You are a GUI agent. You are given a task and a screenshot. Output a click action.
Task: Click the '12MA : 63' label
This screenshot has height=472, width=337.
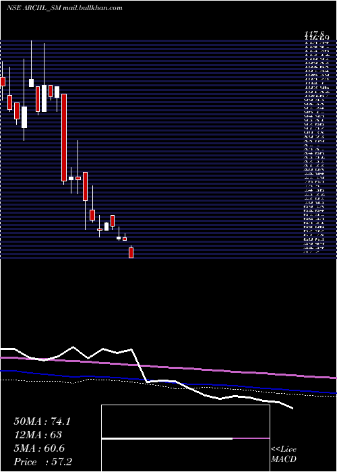38,435
